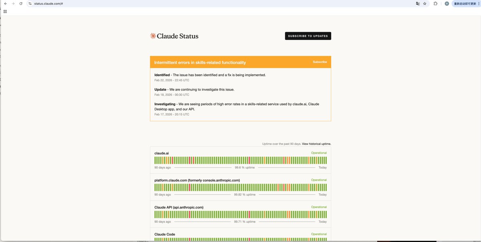481x242 pixels.
Task: Open the apps grid in the bookmarks bar
Action: (x=5, y=12)
